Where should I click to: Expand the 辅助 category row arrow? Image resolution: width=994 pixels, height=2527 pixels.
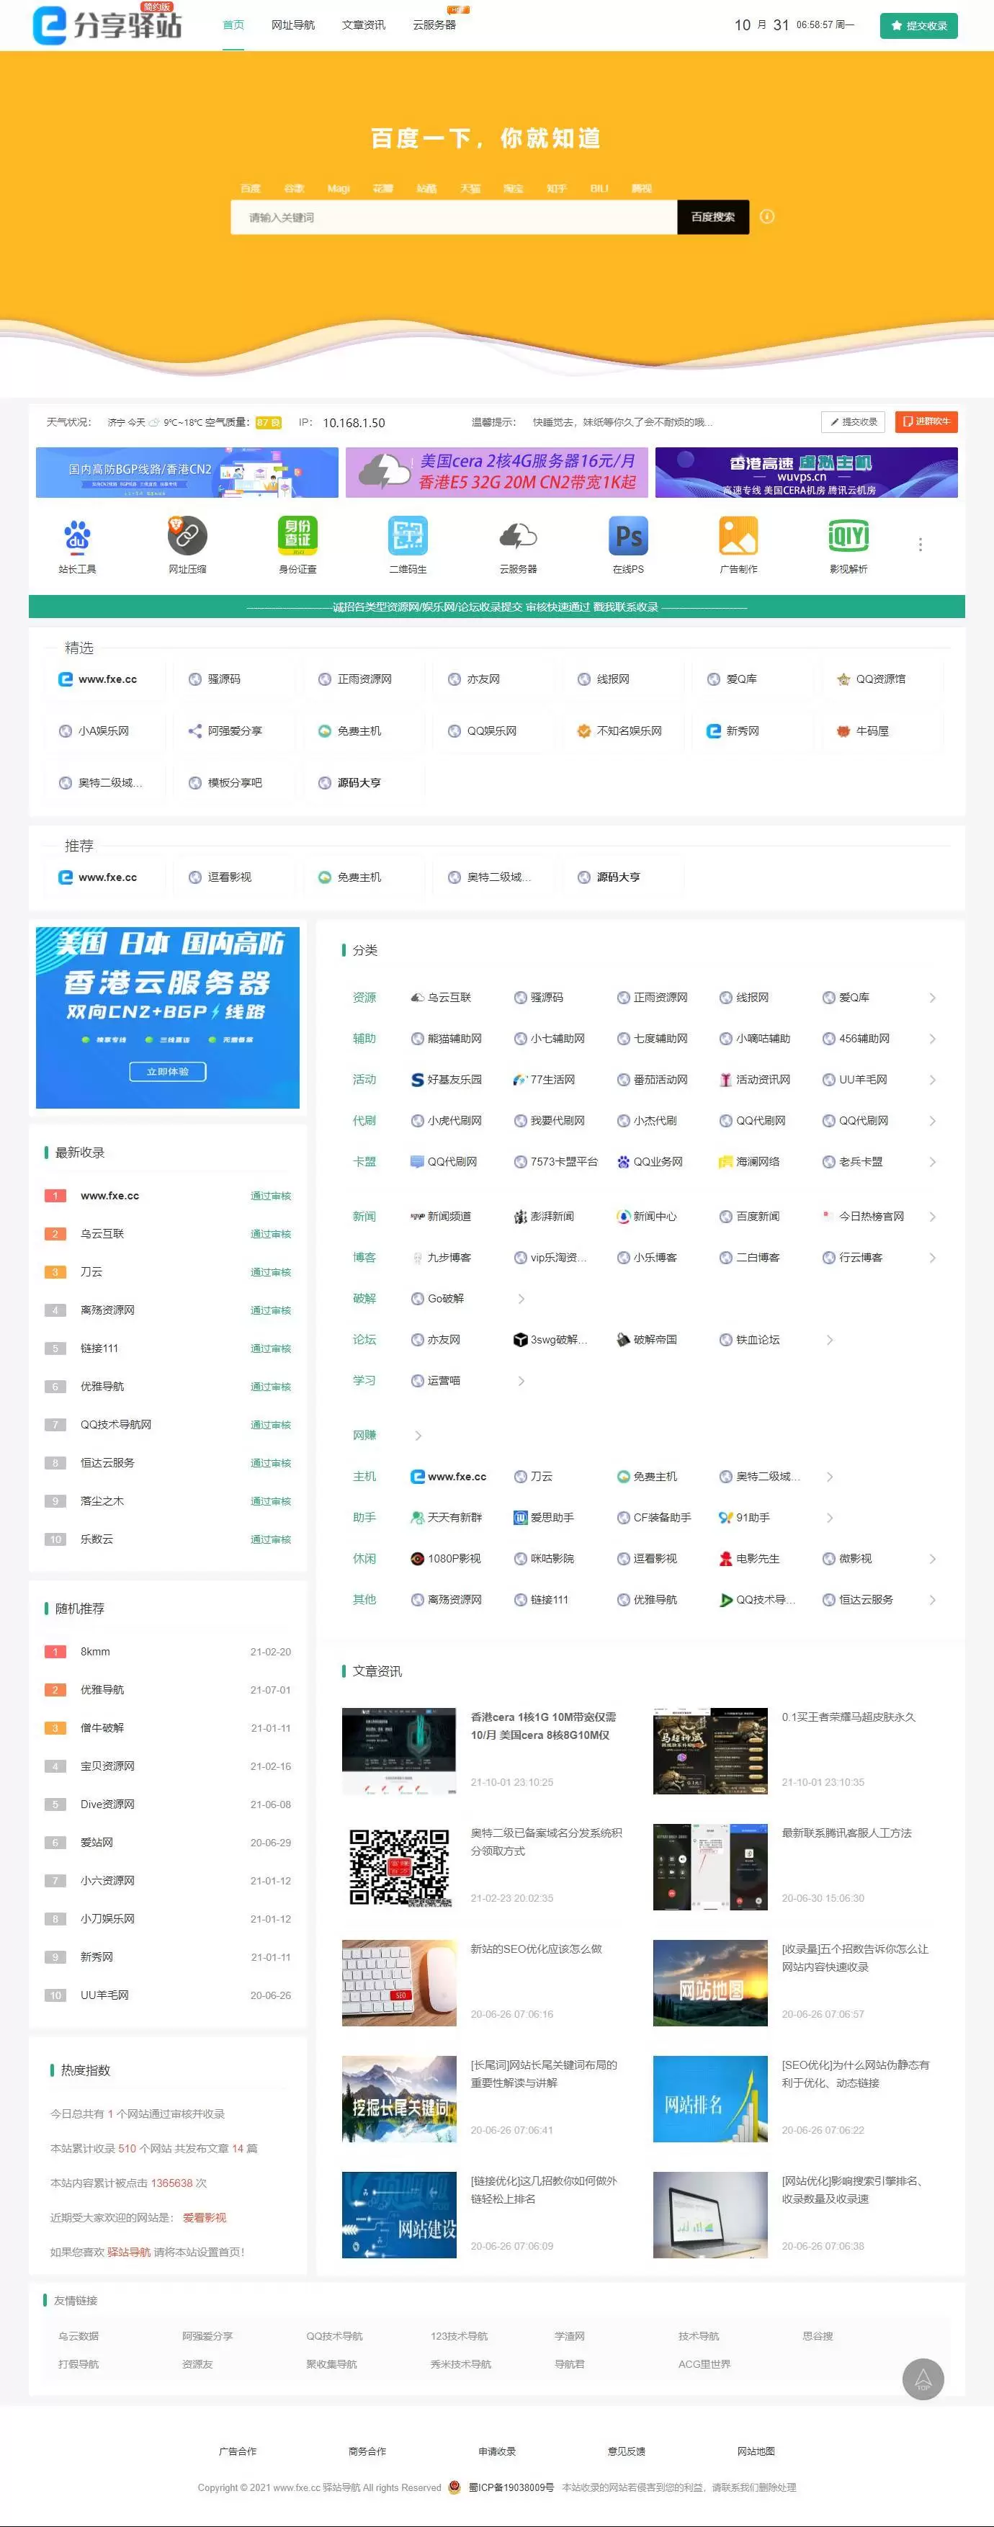tap(932, 1039)
